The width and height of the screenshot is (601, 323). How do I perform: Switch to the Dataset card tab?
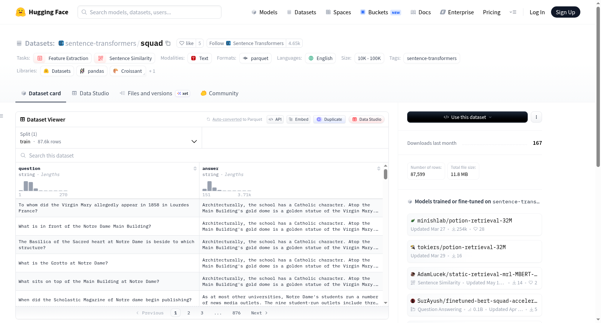click(41, 93)
